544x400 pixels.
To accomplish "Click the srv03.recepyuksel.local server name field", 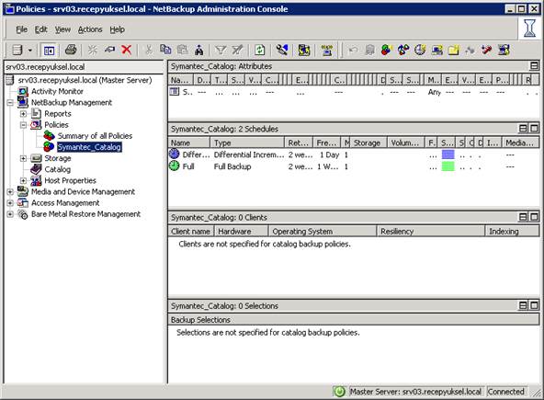I will tap(84, 67).
